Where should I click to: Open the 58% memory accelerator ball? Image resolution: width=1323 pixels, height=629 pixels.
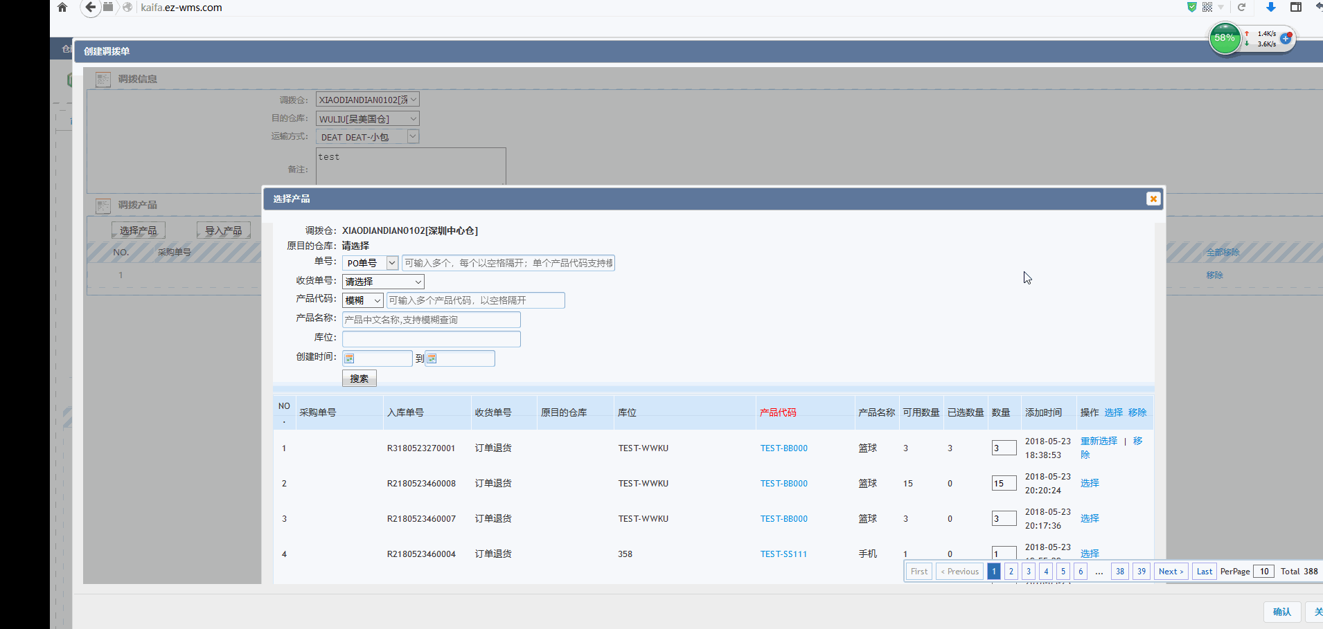pos(1225,38)
